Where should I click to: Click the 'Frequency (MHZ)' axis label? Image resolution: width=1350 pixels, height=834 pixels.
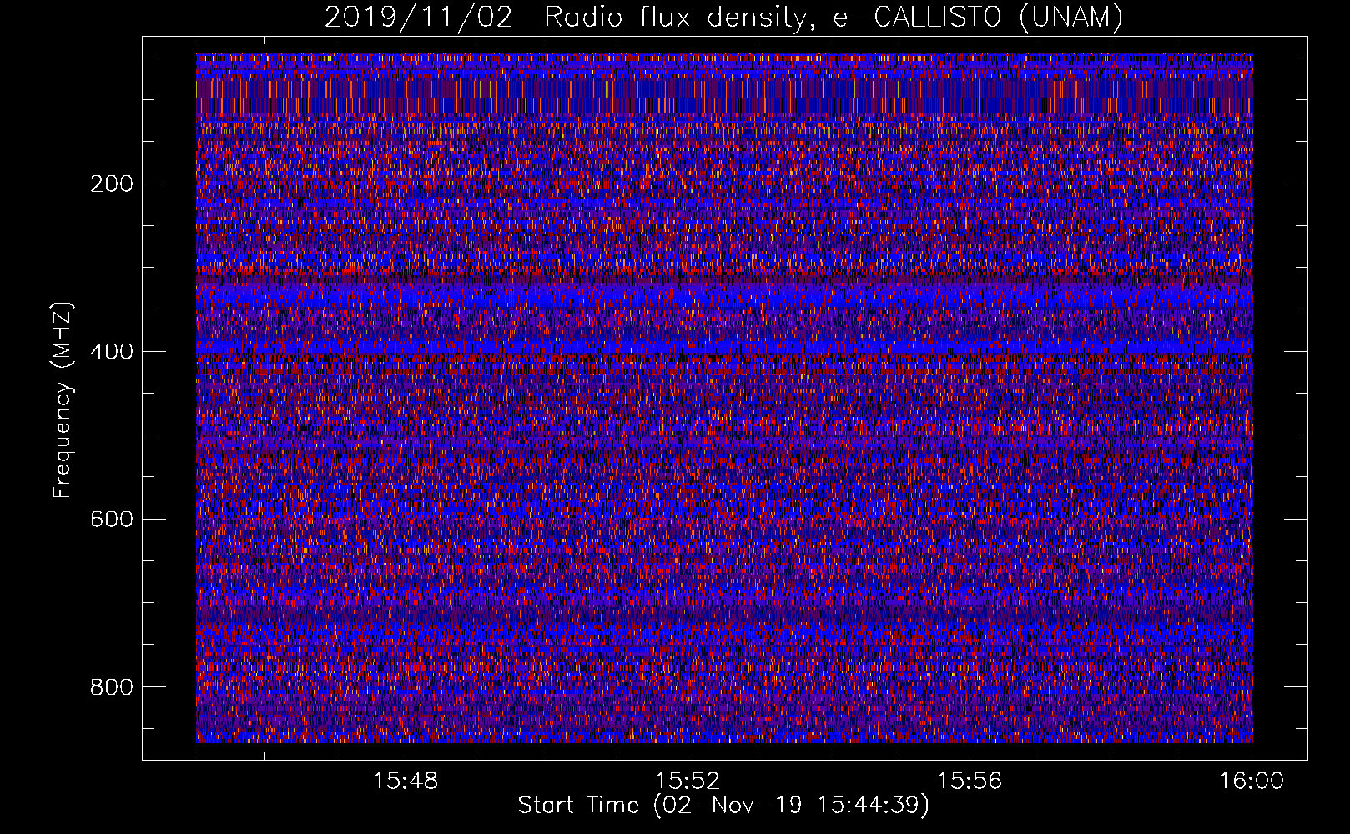(x=63, y=400)
